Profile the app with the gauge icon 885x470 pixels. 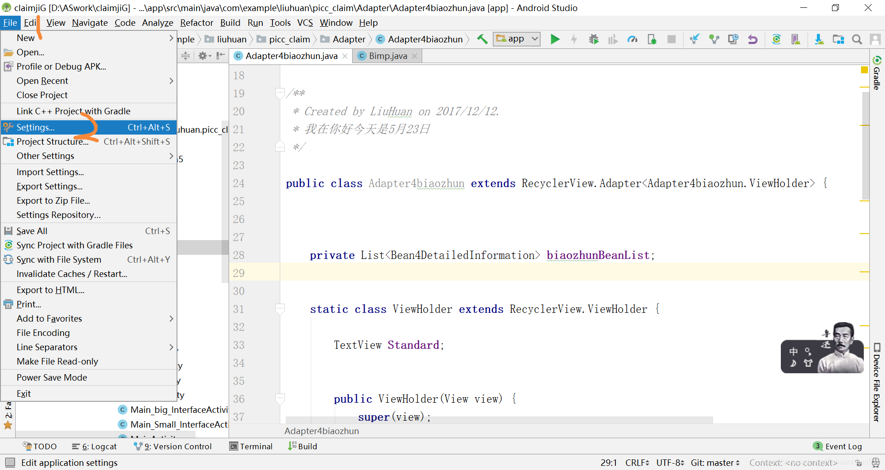coord(632,39)
